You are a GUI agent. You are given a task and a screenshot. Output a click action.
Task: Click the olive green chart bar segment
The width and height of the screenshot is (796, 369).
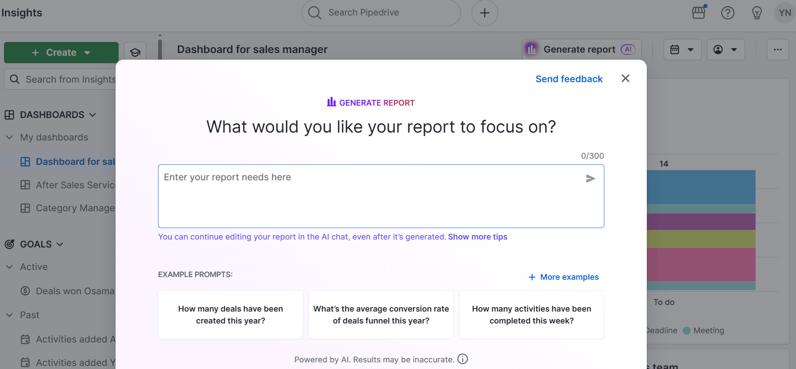[701, 239]
